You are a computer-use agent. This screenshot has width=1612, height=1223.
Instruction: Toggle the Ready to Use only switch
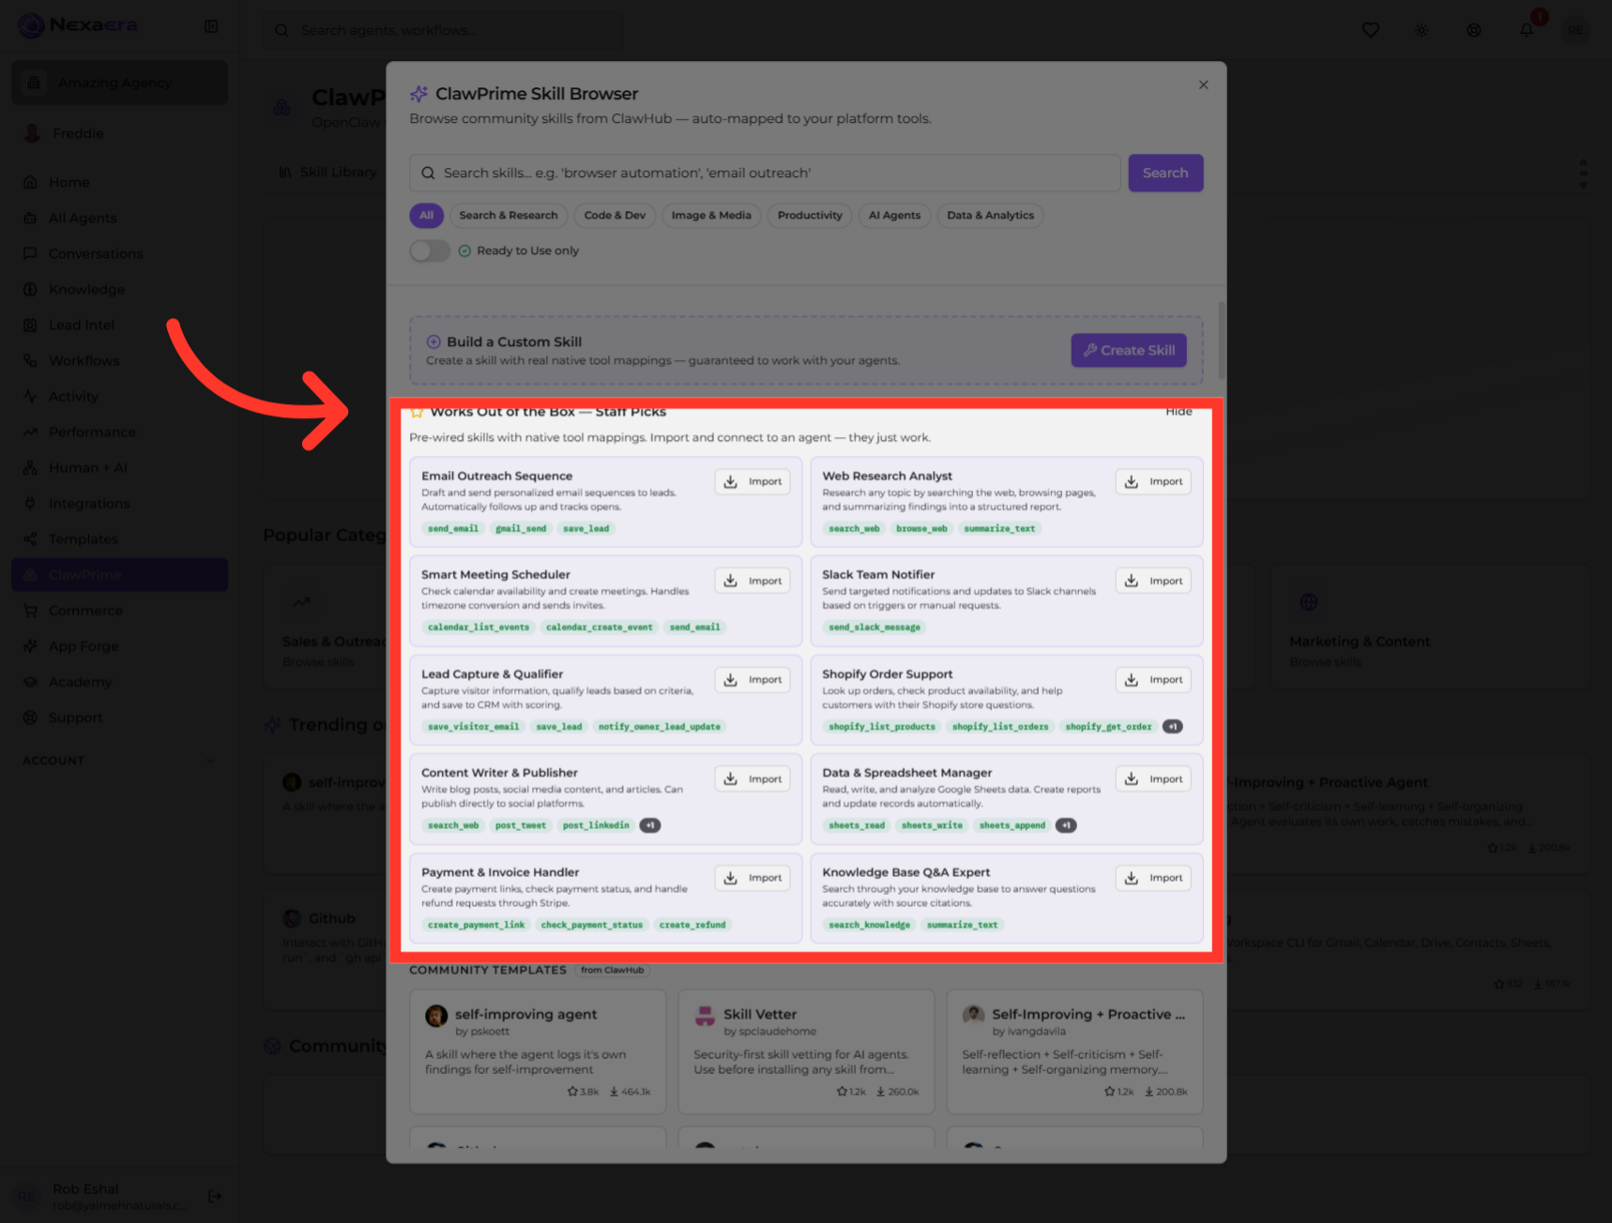click(x=430, y=250)
